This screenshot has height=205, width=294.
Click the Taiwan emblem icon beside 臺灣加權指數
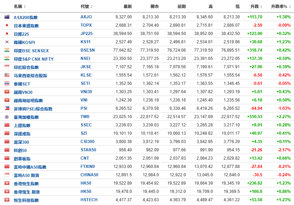click(x=7, y=117)
